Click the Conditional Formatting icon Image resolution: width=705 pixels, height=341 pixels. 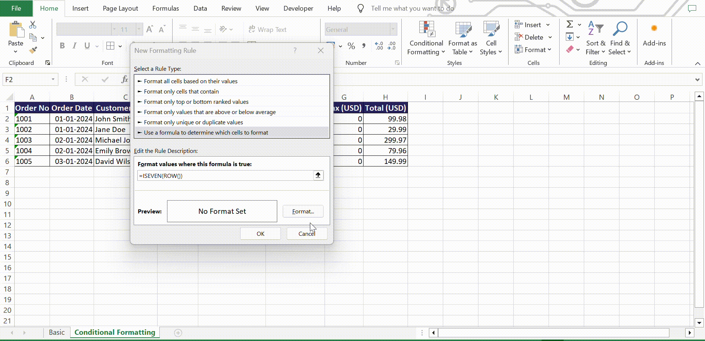(426, 29)
